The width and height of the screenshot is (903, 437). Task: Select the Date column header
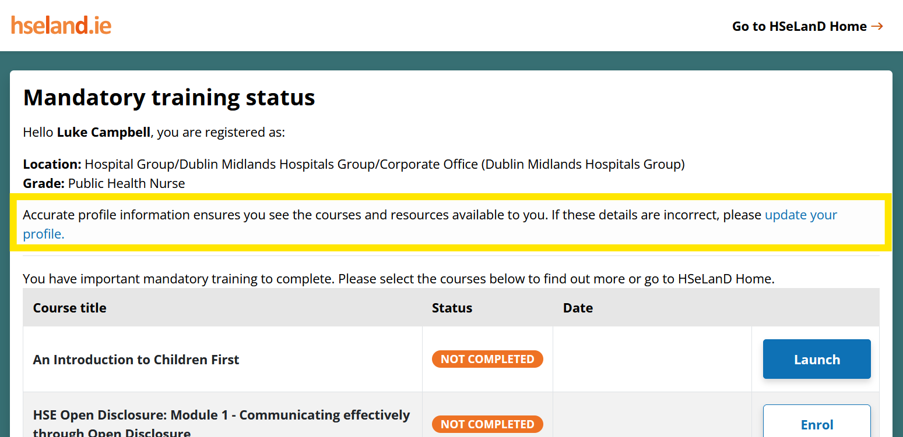click(578, 308)
